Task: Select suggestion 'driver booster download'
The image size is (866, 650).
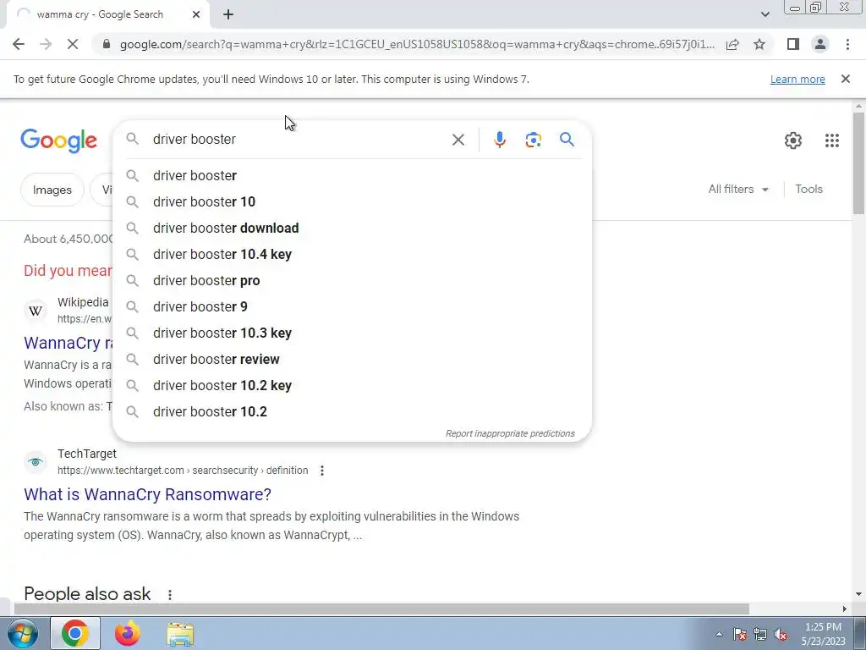Action: (x=353, y=229)
